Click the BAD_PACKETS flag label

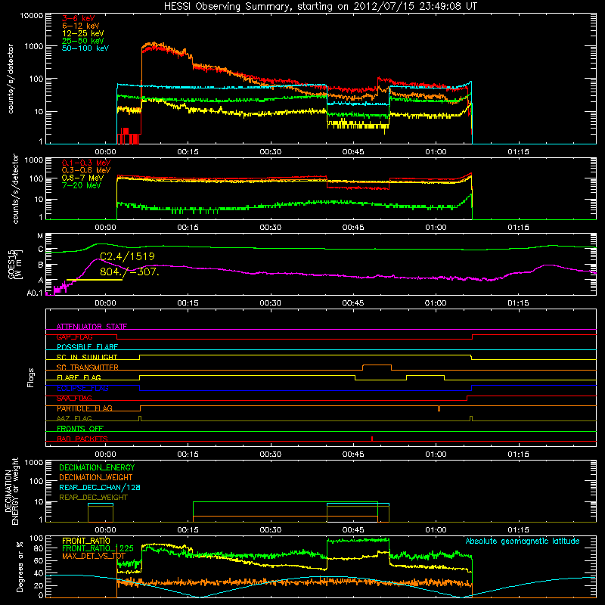[82, 439]
